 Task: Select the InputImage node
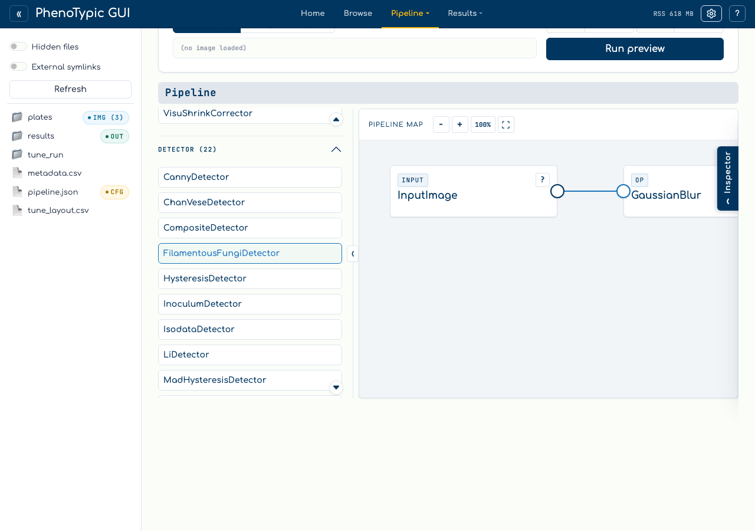[474, 191]
